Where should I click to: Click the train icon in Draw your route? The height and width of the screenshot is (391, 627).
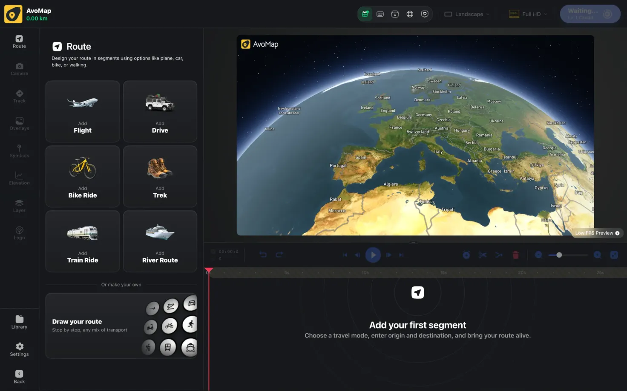168,348
